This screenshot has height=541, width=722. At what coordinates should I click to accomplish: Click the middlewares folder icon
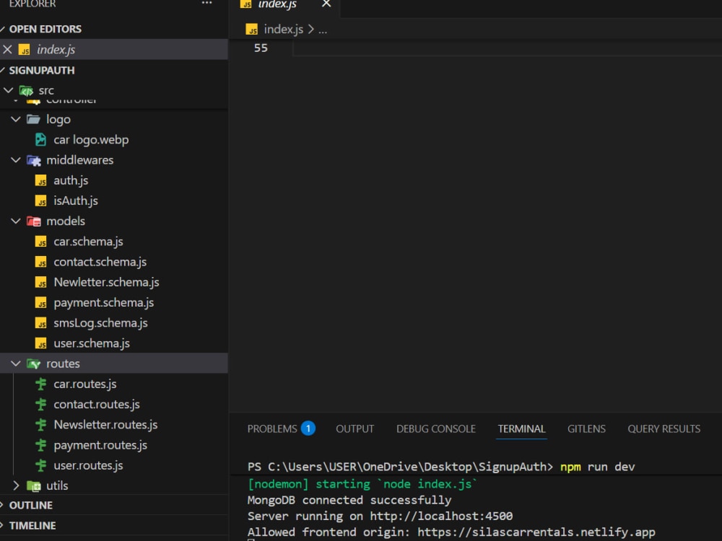(x=34, y=161)
